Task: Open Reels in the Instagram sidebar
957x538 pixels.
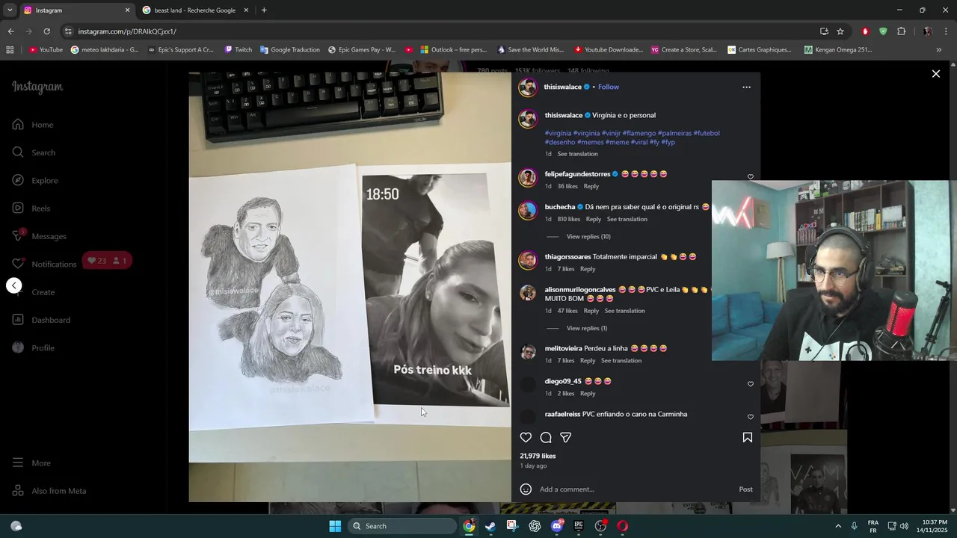Action: click(x=31, y=208)
